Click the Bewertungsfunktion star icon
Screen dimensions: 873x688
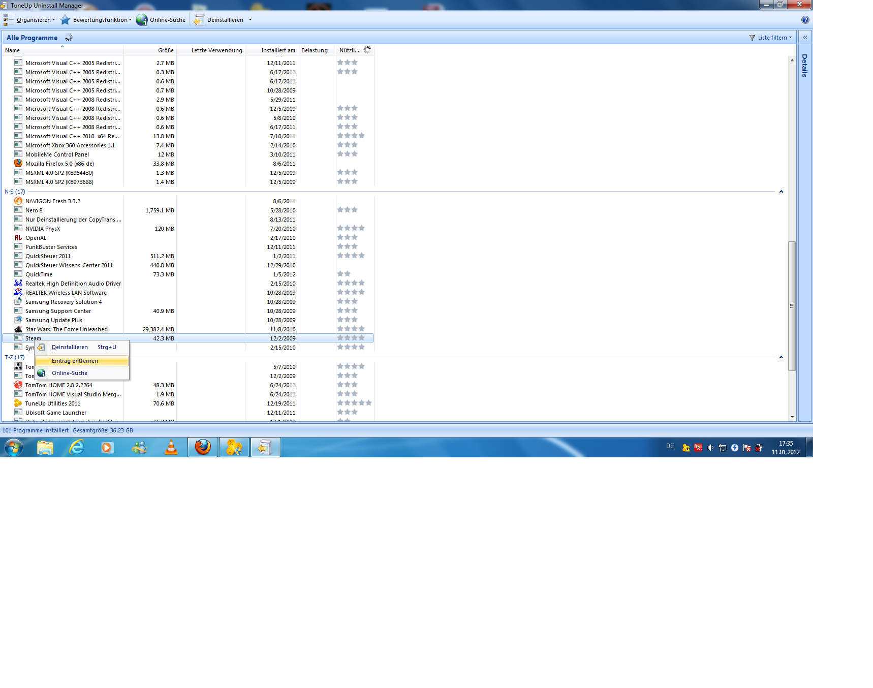click(65, 20)
